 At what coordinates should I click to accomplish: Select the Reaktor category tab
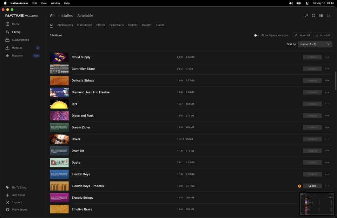(x=147, y=25)
